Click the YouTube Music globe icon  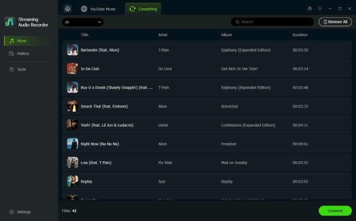pos(84,9)
